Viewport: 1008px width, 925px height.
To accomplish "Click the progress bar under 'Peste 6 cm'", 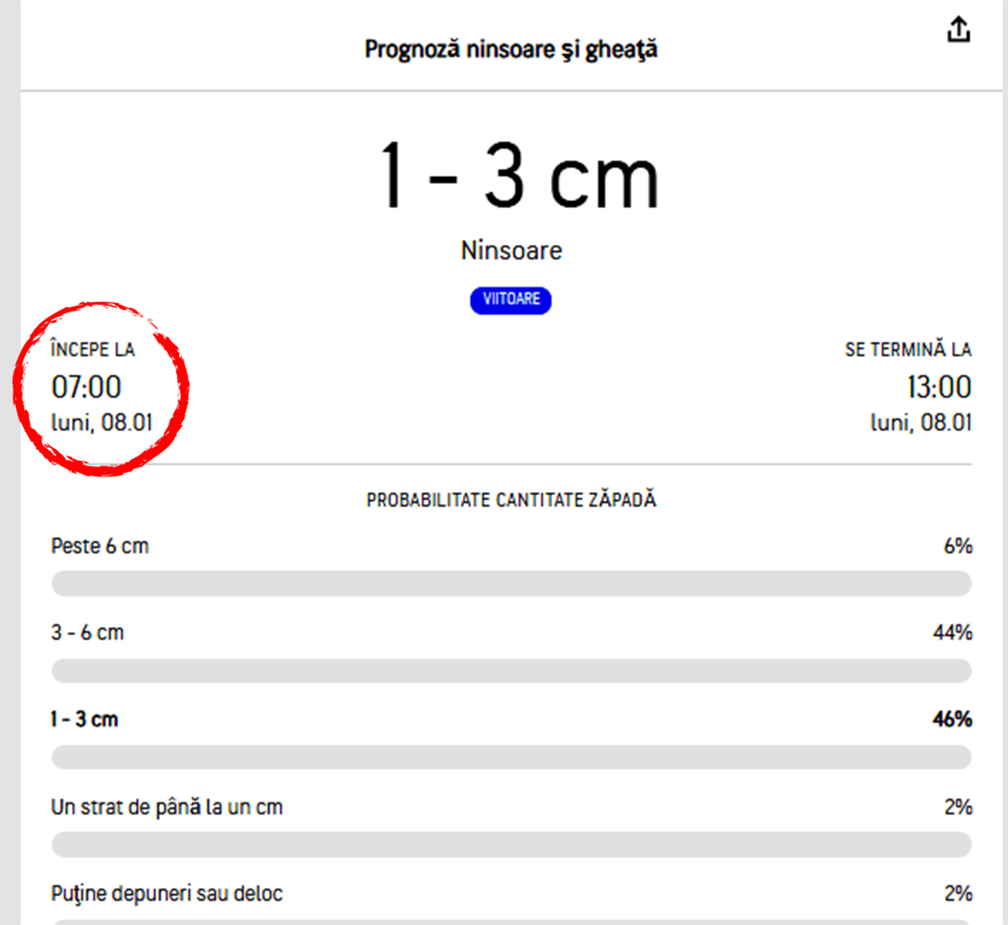I will (511, 583).
